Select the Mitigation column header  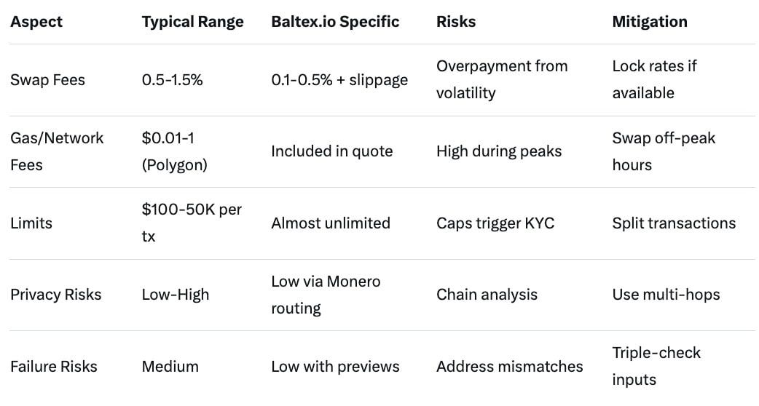coord(650,22)
